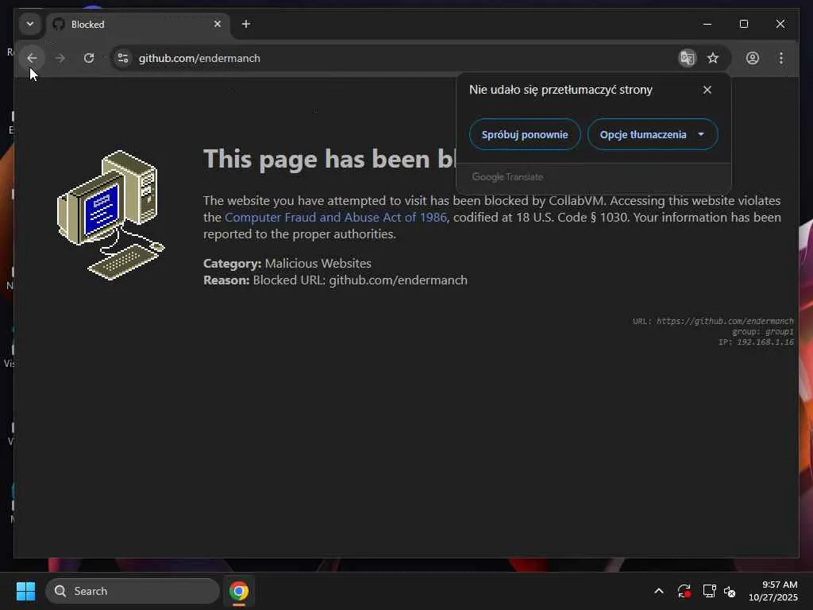Open the tab search dropdown arrow
The width and height of the screenshot is (813, 610).
point(30,24)
